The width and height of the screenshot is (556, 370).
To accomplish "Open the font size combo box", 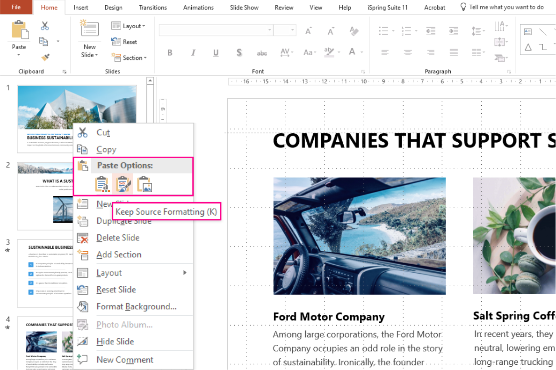I will [285, 30].
